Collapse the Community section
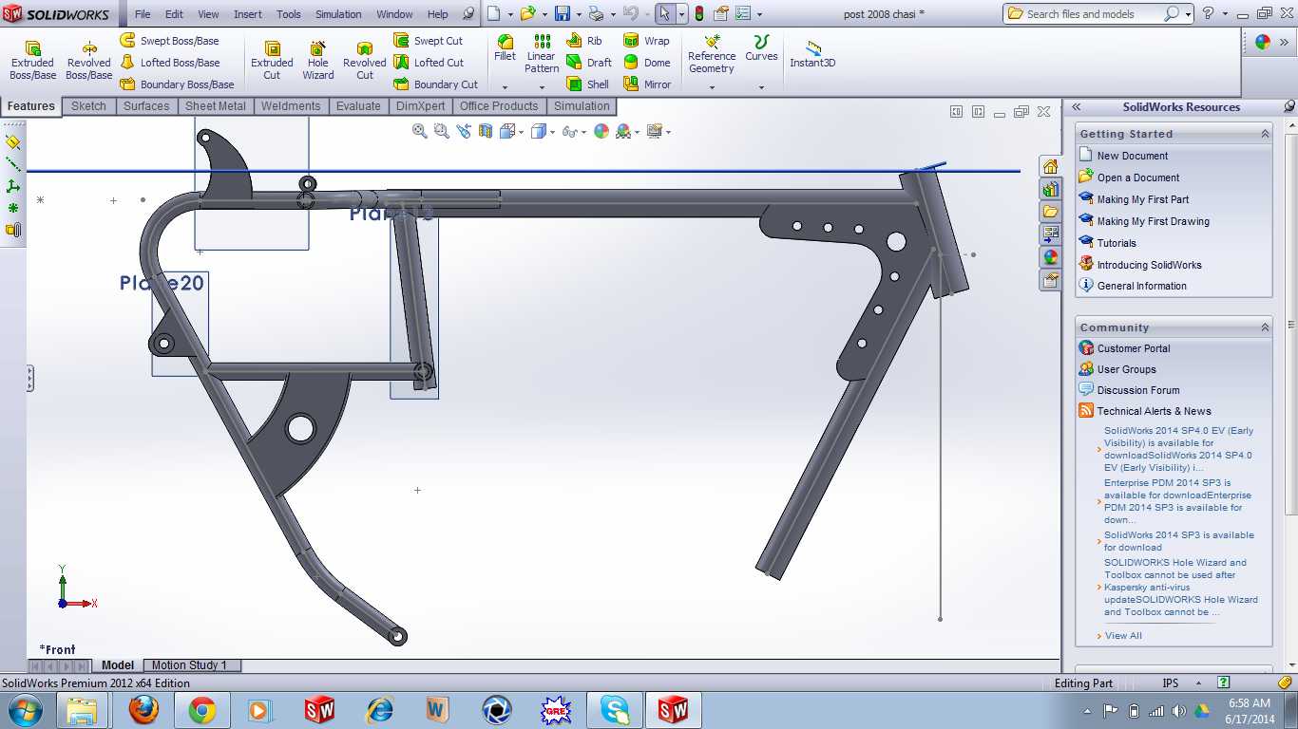The width and height of the screenshot is (1298, 729). coord(1265,327)
